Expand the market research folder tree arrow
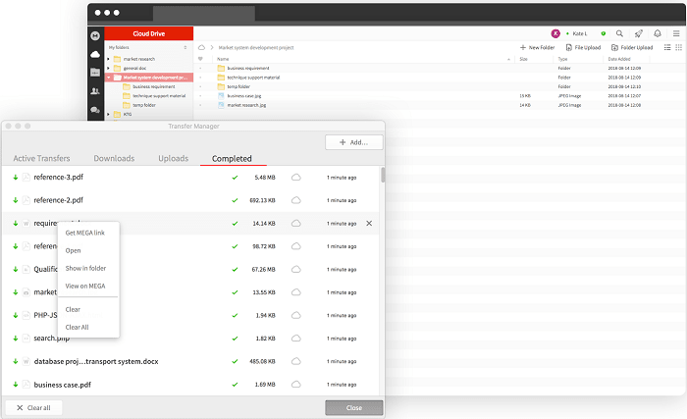Screen dimensions: 687x419 [x=108, y=58]
